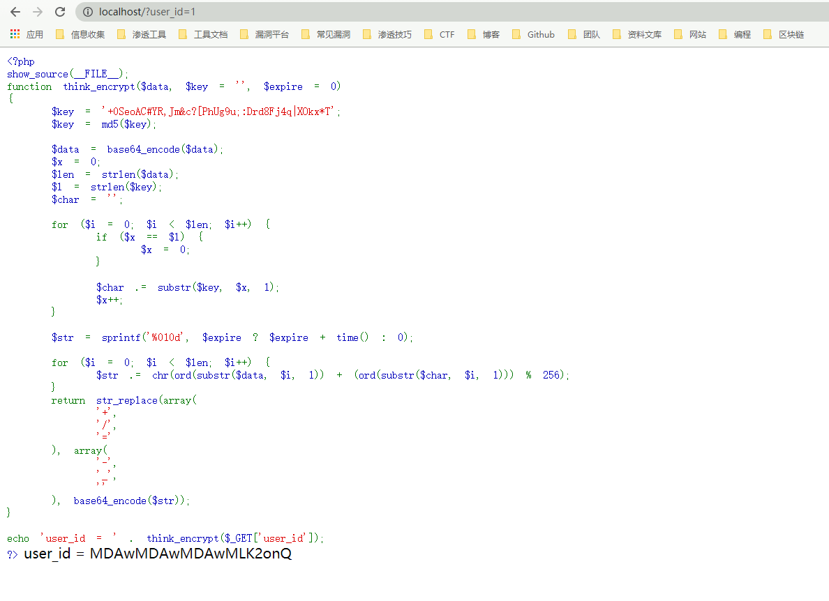The height and width of the screenshot is (601, 829).
Task: Reload the localhost page
Action: [60, 12]
